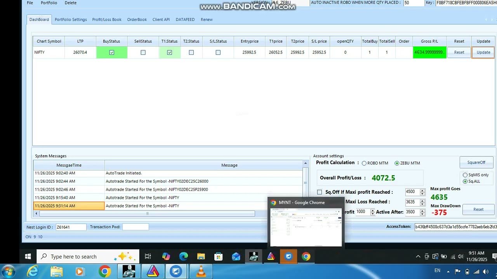Screen dimensions: 497x279
Task: Open the DATAFEED tab
Action: [x=186, y=19]
